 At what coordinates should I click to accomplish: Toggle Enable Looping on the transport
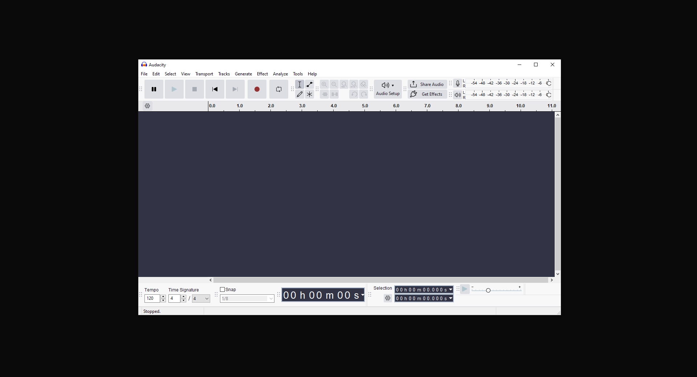[278, 89]
